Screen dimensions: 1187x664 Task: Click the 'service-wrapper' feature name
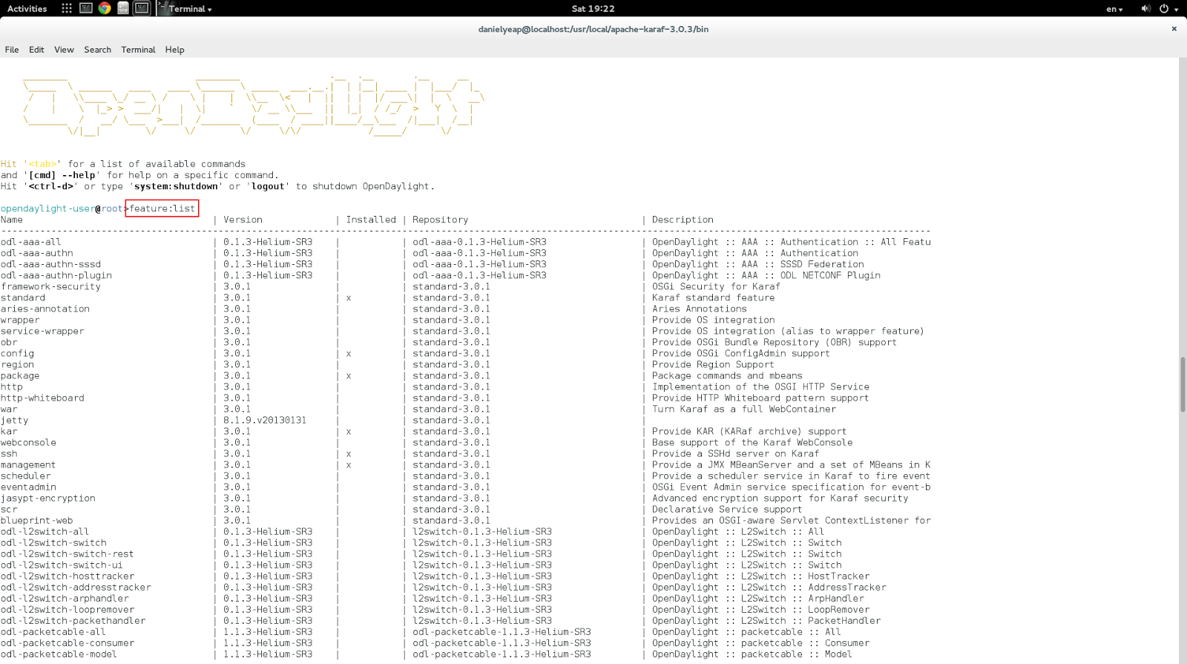pyautogui.click(x=42, y=331)
